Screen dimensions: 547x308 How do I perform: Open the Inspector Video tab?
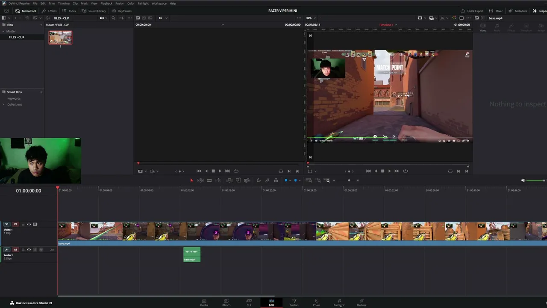pos(483,27)
